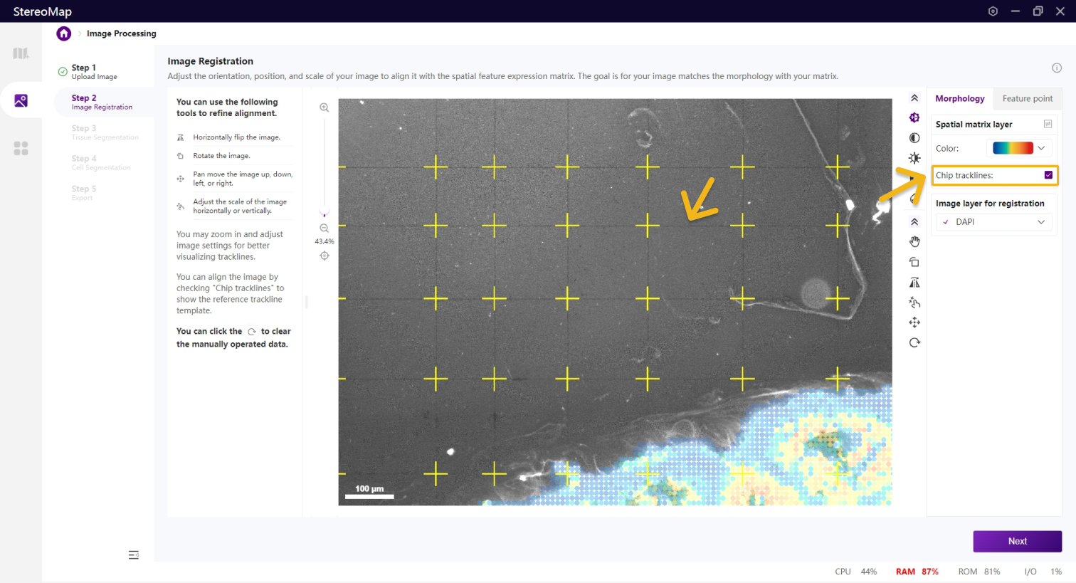Open the brightness adjustment tool

[914, 158]
